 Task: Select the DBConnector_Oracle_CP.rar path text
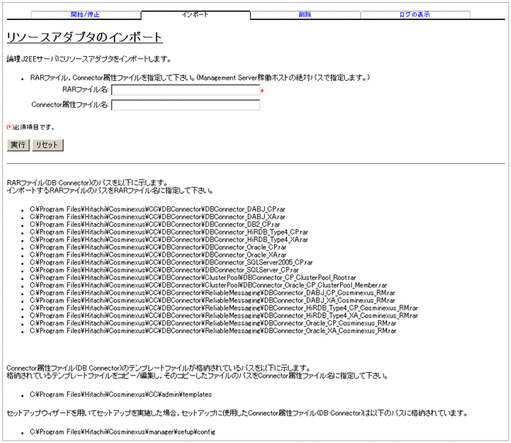tap(158, 247)
